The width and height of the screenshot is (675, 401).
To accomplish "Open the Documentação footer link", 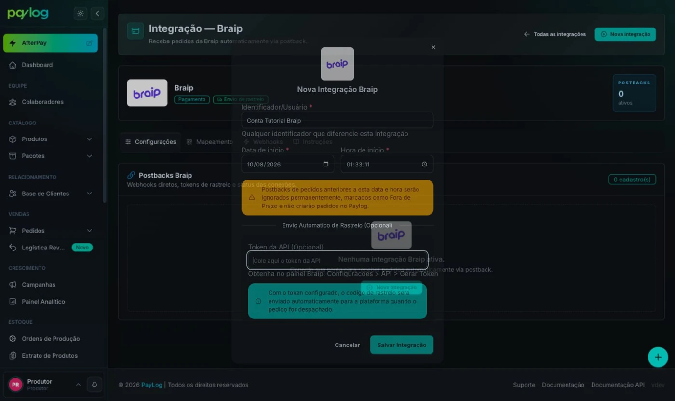I will (563, 385).
